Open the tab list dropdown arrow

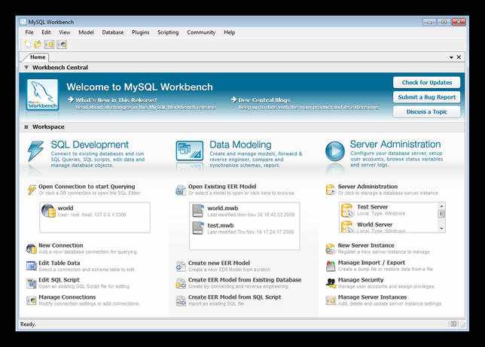[451, 57]
